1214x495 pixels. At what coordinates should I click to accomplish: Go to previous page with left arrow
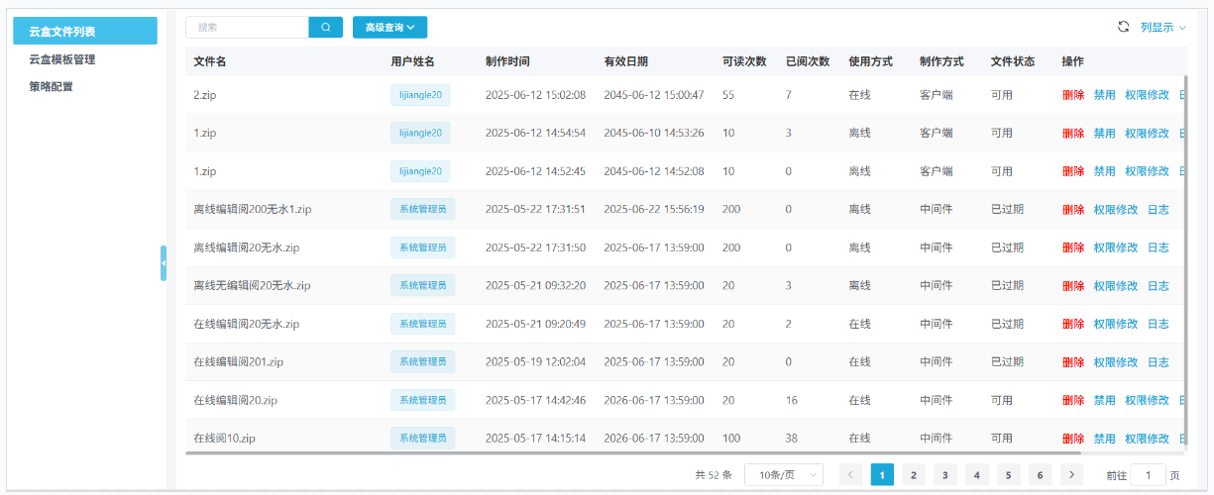point(850,475)
